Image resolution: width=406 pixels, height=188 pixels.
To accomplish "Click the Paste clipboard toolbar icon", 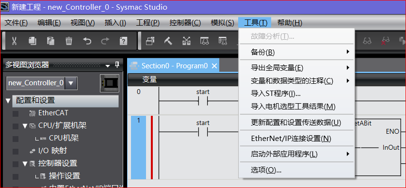I will [50, 41].
